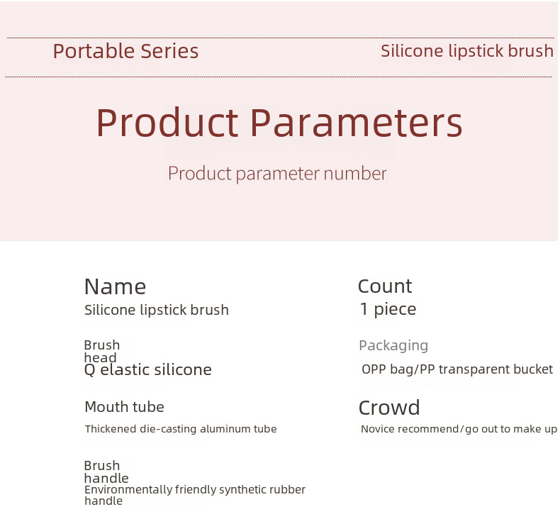Select Environmentally friendly synthetic rubber handle text

[194, 495]
